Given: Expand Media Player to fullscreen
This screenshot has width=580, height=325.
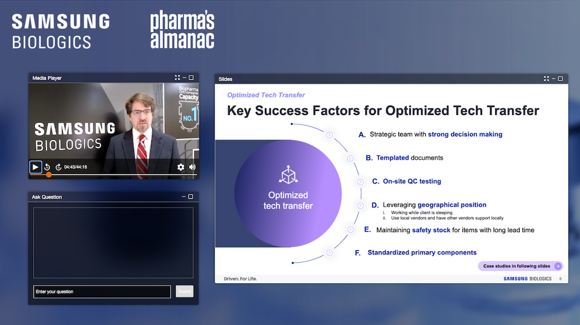Looking at the screenshot, I should (x=177, y=78).
